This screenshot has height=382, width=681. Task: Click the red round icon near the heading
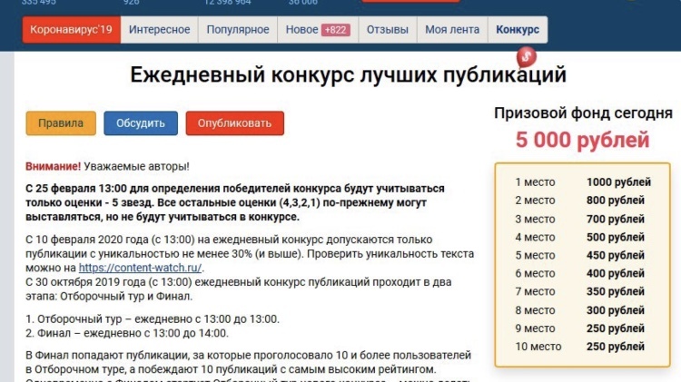coord(524,57)
